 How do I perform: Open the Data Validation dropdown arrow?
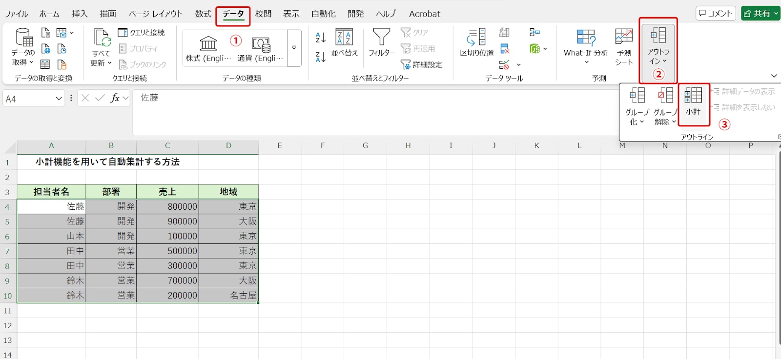coord(518,64)
